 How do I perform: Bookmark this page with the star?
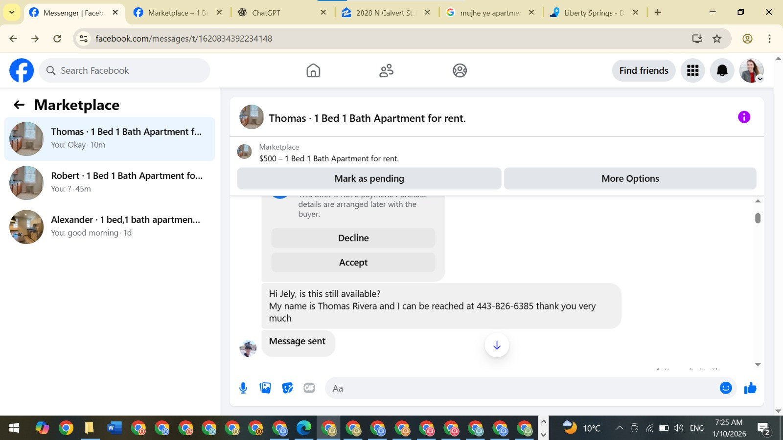[717, 39]
